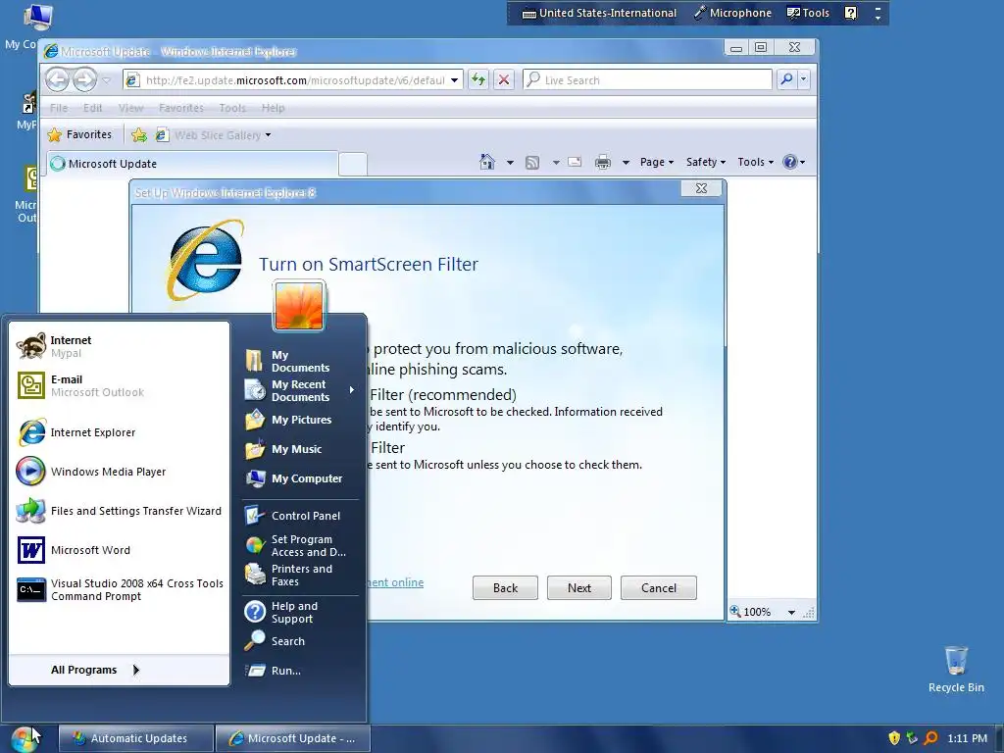
Task: Click Microphone on the language bar
Action: 733,13
